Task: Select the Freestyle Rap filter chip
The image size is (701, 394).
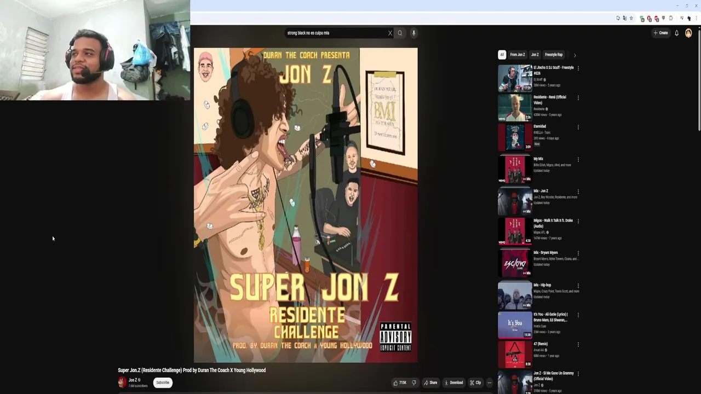Action: 554,55
